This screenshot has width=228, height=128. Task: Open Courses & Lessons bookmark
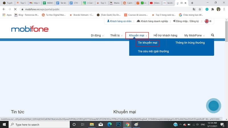point(136,15)
